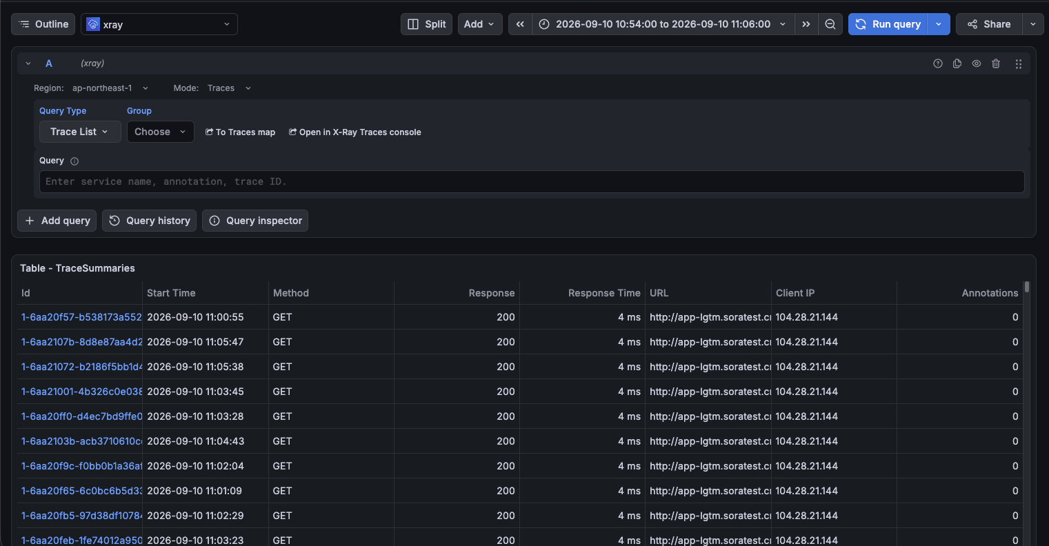Expand the Share options caret
1049x546 pixels.
pyautogui.click(x=1032, y=24)
